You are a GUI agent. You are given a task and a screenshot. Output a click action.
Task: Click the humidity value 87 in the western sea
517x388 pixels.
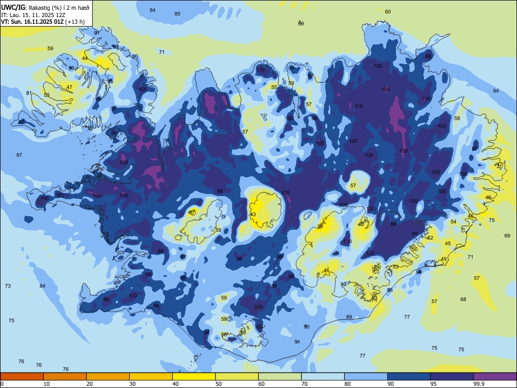[19, 155]
